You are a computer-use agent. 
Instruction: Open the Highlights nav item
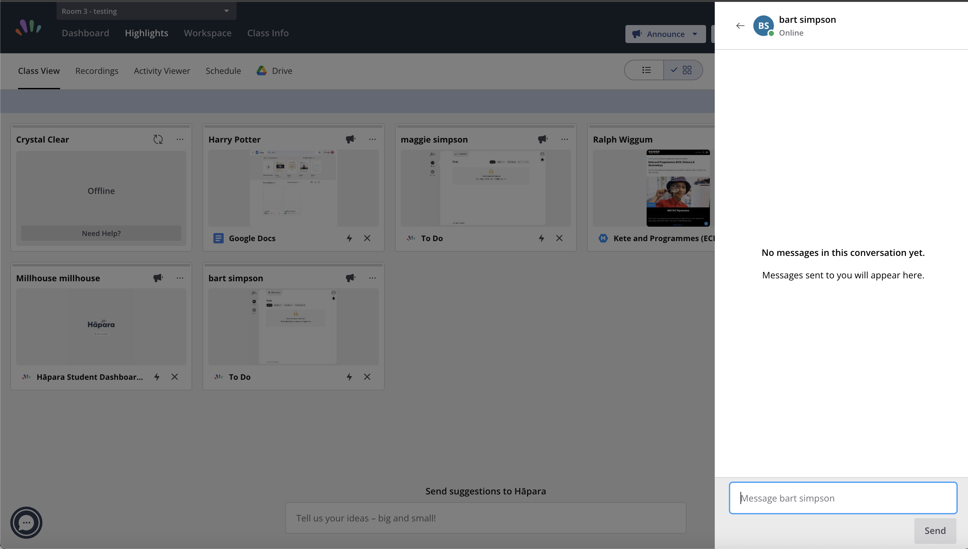coord(147,33)
